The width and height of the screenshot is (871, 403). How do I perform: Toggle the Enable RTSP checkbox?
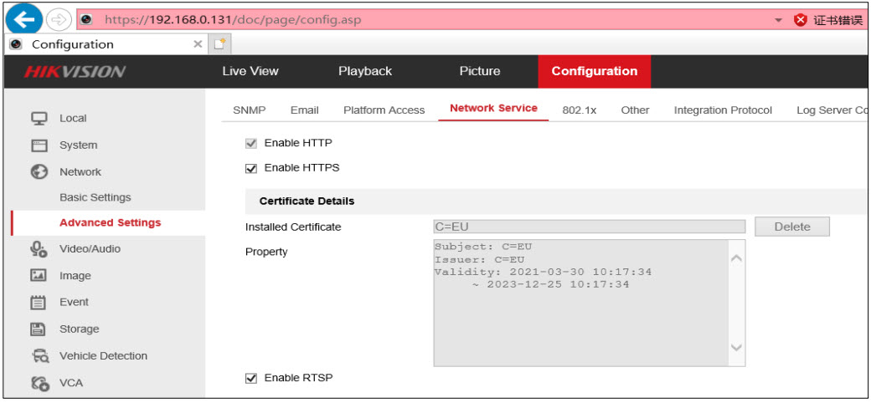pyautogui.click(x=251, y=378)
